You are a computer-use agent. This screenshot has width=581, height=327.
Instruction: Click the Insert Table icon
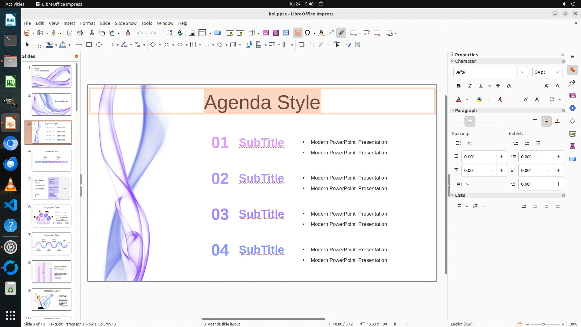pos(252,33)
